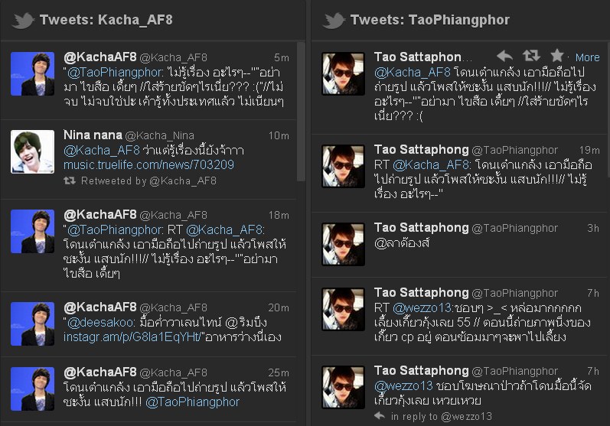Favorite Tao's top tweet with the star icon
This screenshot has height=426, width=610.
coord(557,56)
